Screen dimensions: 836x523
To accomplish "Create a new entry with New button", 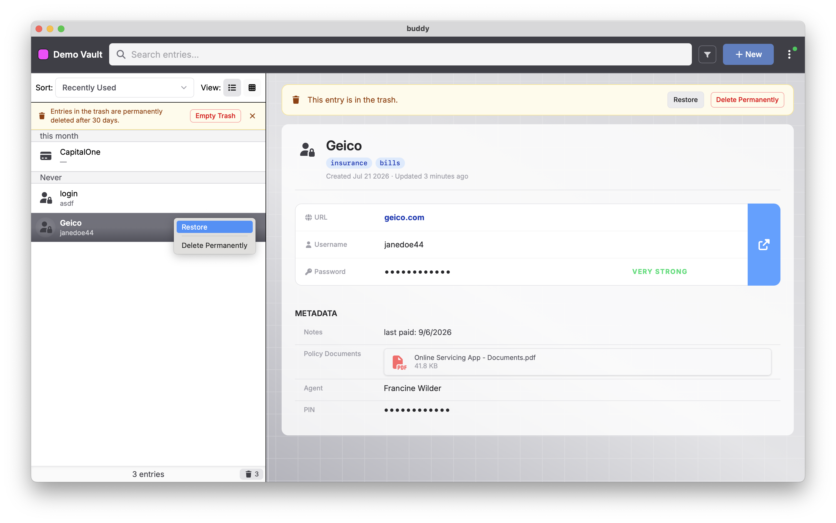I will point(748,54).
